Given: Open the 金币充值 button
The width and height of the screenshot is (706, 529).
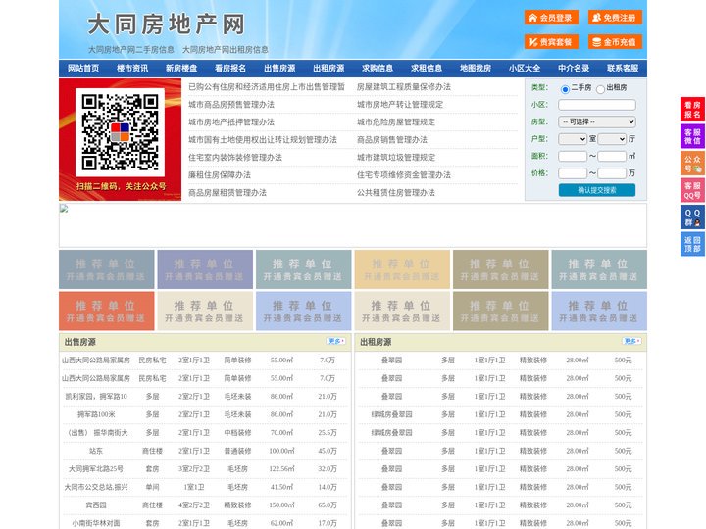Looking at the screenshot, I should pyautogui.click(x=615, y=42).
